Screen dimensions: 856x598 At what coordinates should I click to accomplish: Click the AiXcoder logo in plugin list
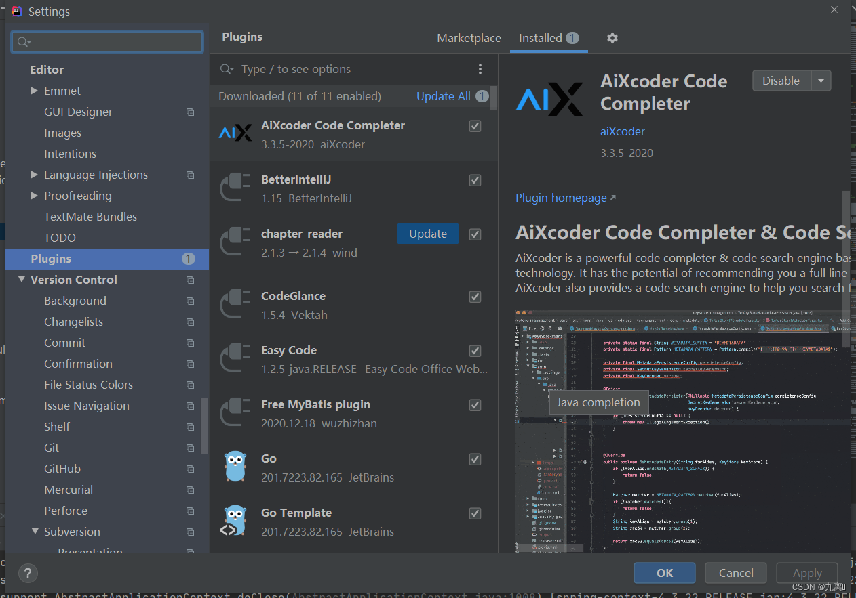coord(235,133)
